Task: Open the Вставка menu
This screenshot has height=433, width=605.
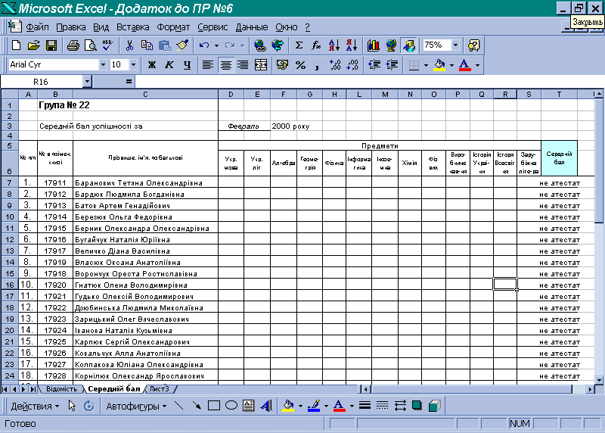Action: (x=133, y=27)
